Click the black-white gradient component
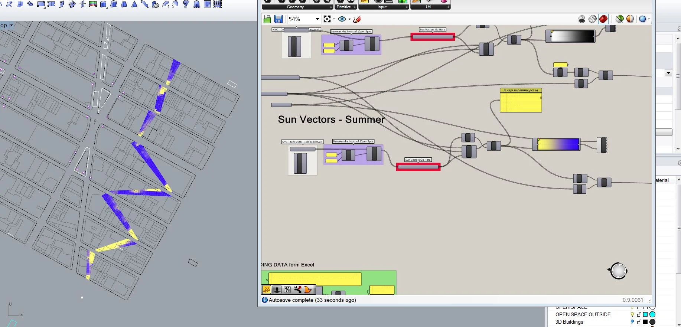The height and width of the screenshot is (327, 681). [x=571, y=36]
